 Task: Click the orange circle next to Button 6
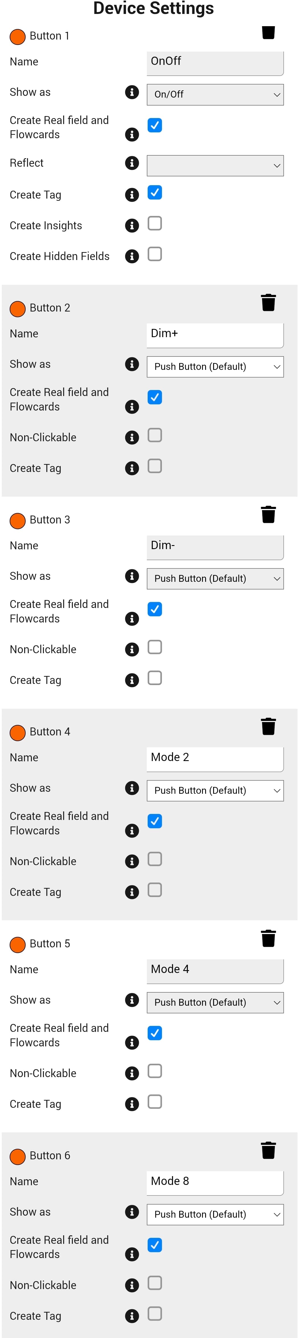pyautogui.click(x=18, y=1156)
